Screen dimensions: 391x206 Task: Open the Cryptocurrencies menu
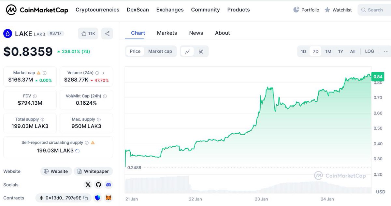(x=97, y=10)
